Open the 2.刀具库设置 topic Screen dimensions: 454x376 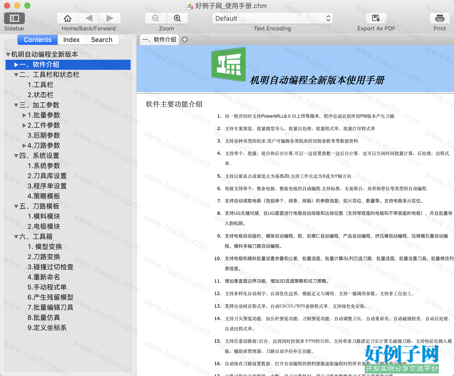47,176
